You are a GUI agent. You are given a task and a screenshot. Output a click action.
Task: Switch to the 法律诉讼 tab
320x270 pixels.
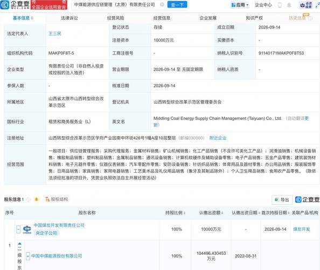click(x=69, y=18)
